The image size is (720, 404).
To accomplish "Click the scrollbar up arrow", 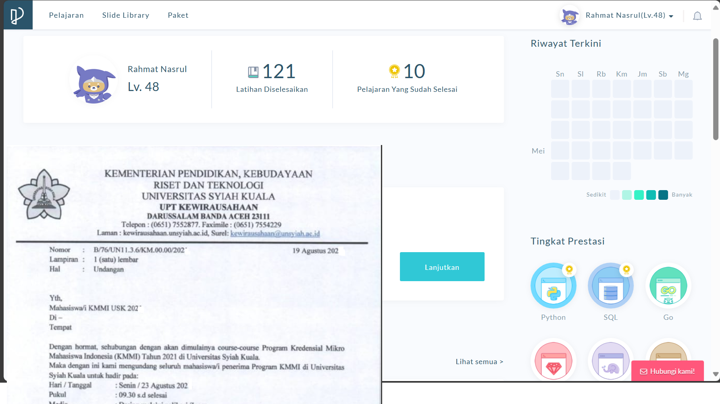I will click(x=716, y=8).
